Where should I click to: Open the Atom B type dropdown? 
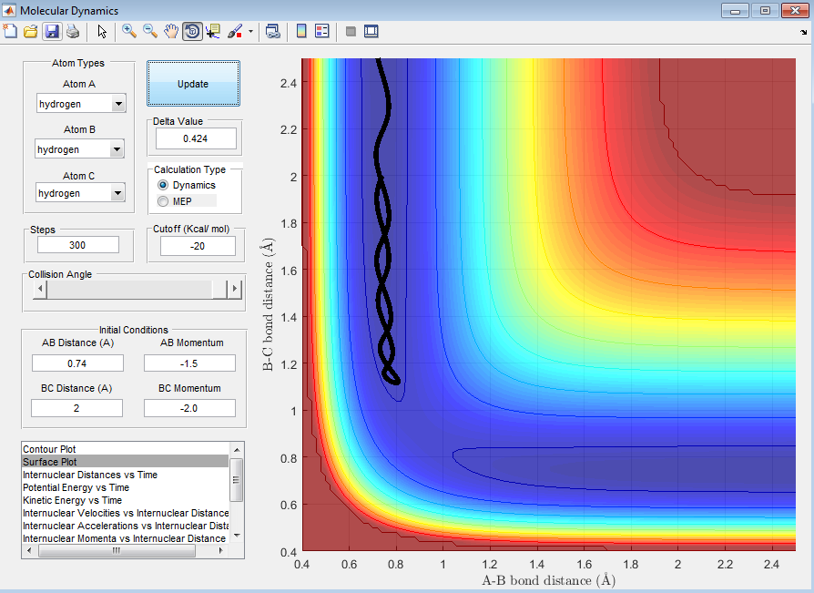click(x=116, y=149)
